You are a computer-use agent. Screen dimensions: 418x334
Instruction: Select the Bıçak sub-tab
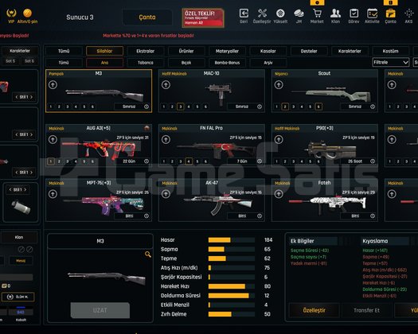(x=186, y=63)
